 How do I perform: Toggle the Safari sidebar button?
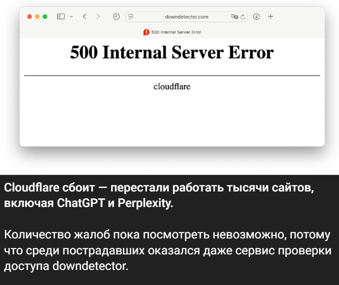coord(61,16)
